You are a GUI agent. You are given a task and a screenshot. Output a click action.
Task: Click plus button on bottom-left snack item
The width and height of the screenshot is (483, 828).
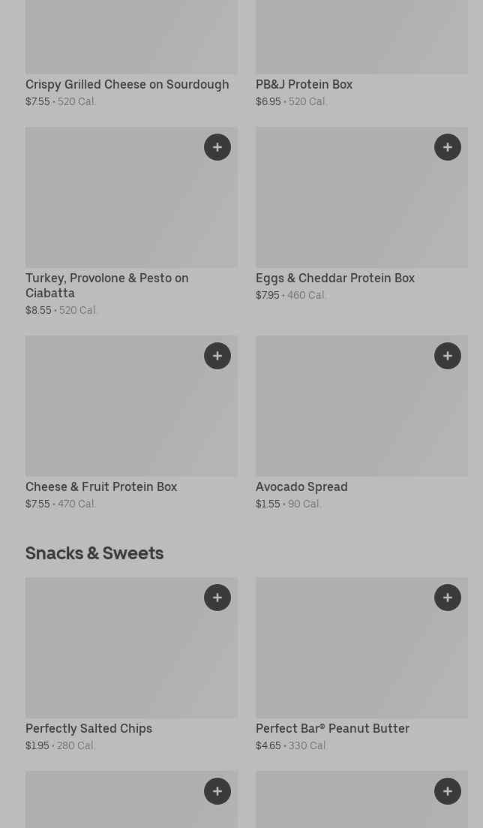tap(217, 791)
